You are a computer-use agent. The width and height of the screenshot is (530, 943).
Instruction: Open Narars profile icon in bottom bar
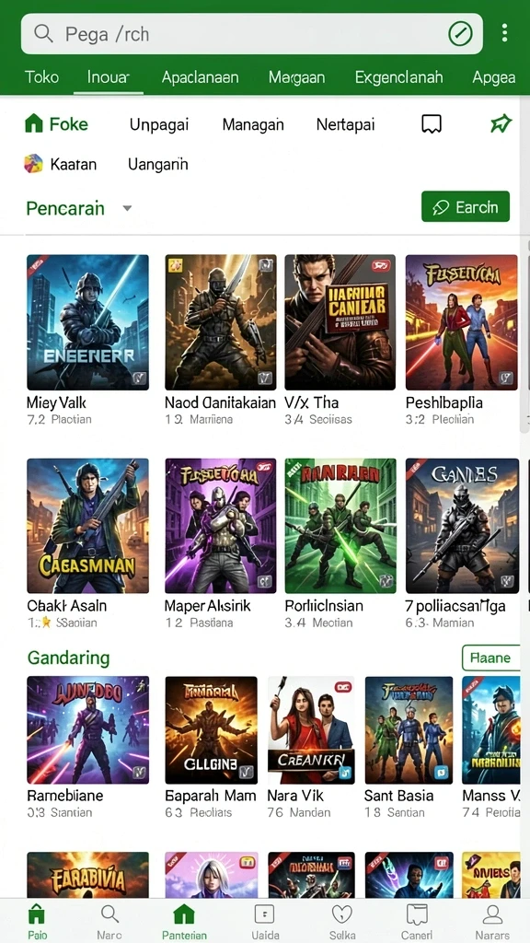point(493,922)
